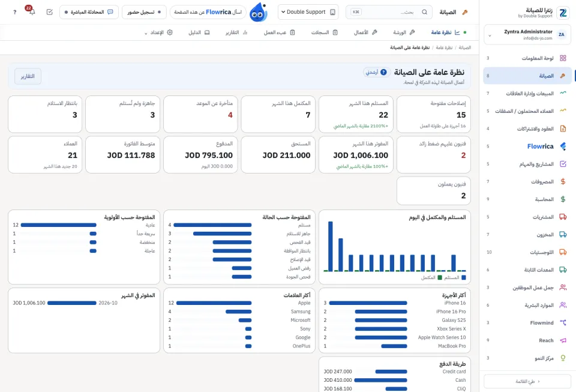This screenshot has width=576, height=392.
Task: Click the lightbulb icon for مركز النمو
Action: point(563,358)
